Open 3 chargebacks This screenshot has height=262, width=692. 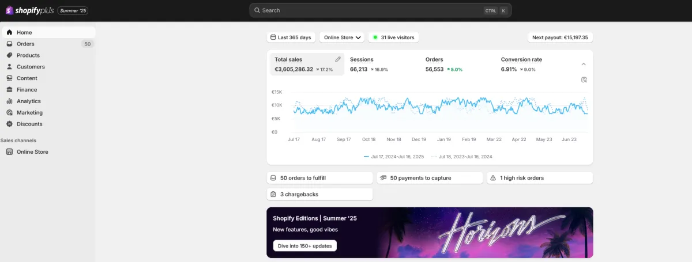pyautogui.click(x=319, y=195)
